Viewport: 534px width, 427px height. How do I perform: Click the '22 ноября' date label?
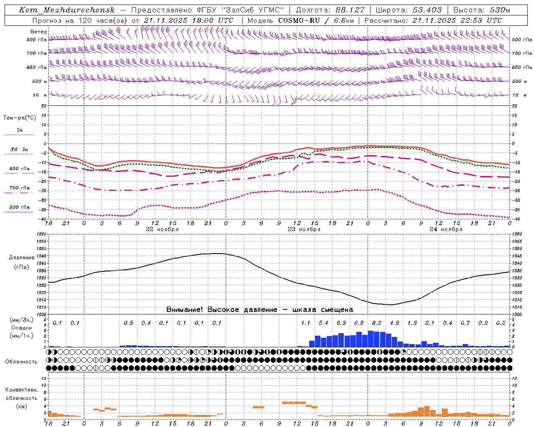pos(162,229)
